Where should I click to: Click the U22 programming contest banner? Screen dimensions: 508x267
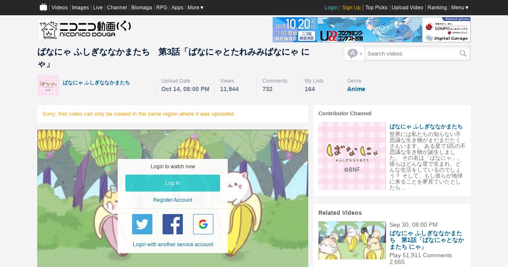coord(371,30)
